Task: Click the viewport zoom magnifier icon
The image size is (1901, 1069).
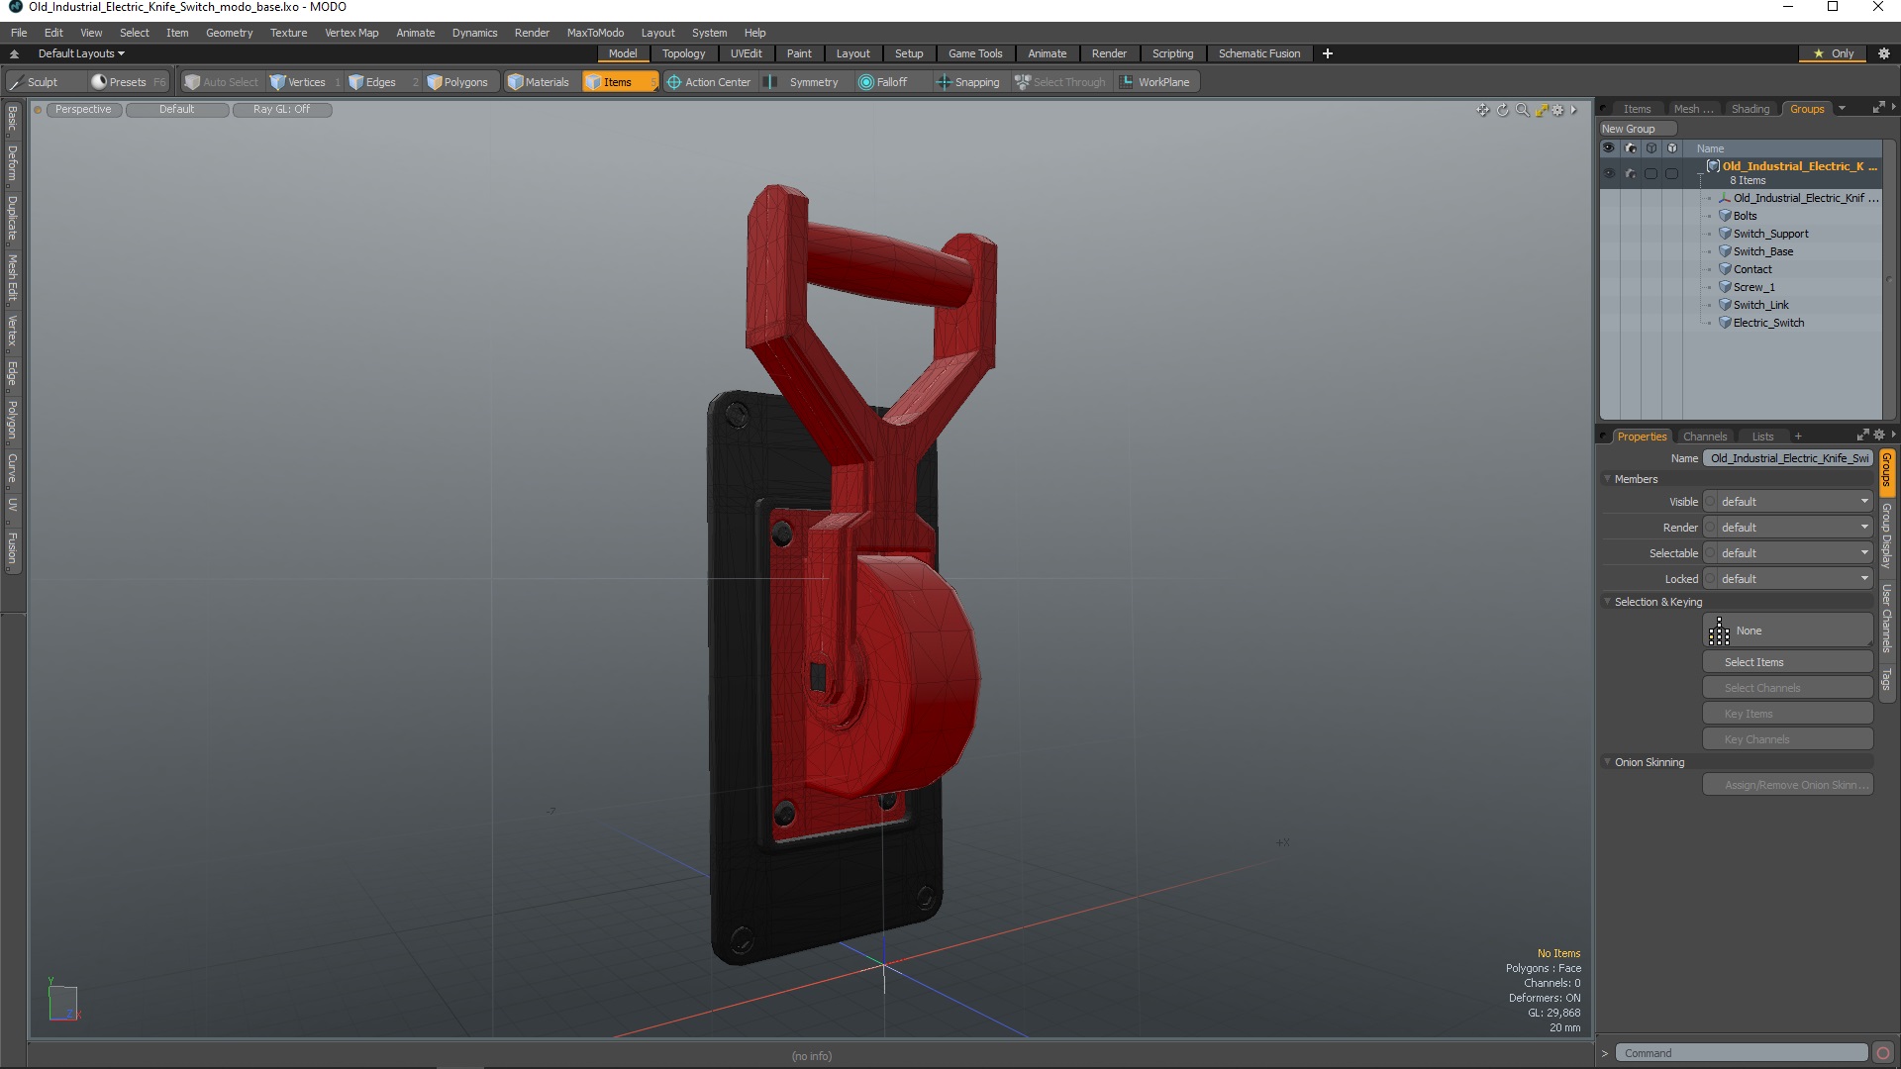Action: (1522, 110)
